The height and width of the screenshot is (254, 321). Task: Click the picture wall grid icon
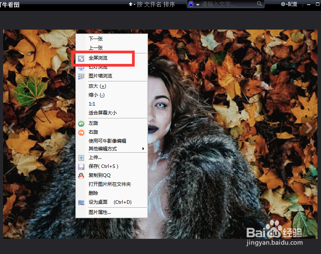81,76
